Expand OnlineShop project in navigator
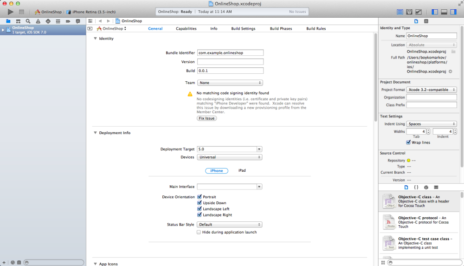464x266 pixels. point(3,30)
